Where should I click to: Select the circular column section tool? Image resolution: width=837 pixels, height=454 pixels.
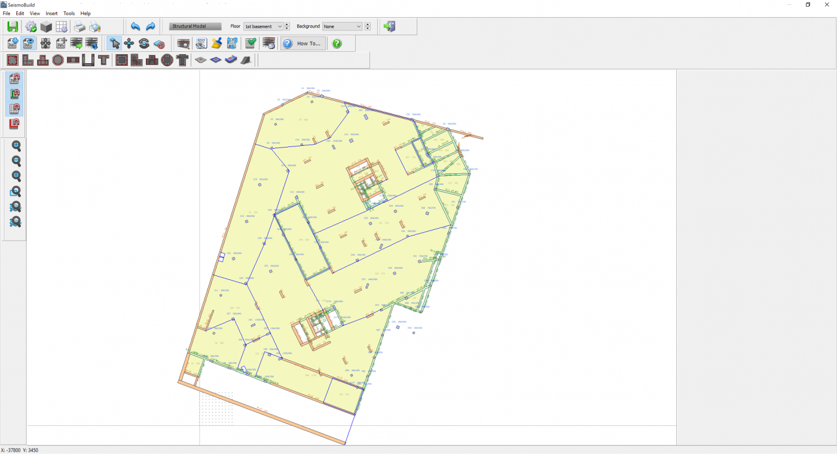coord(58,60)
